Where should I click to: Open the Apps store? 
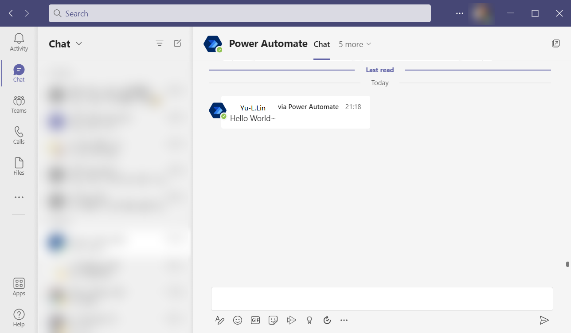click(19, 287)
